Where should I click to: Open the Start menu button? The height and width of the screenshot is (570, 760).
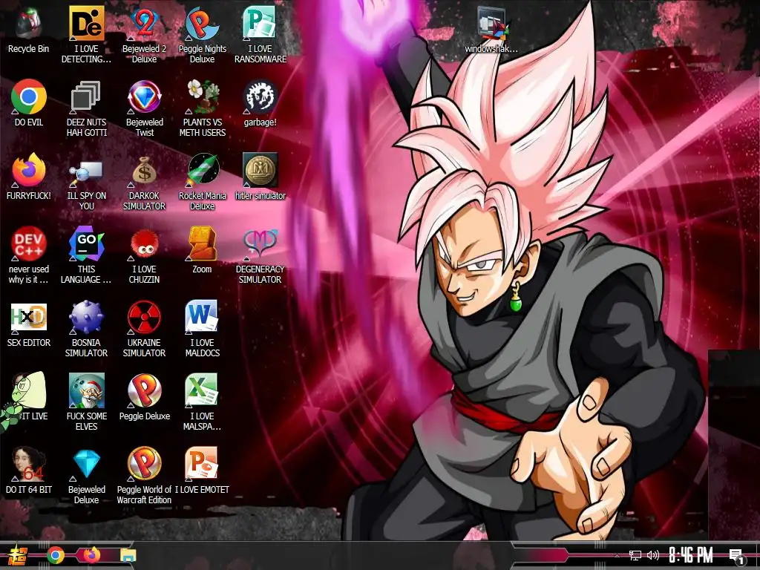point(18,555)
